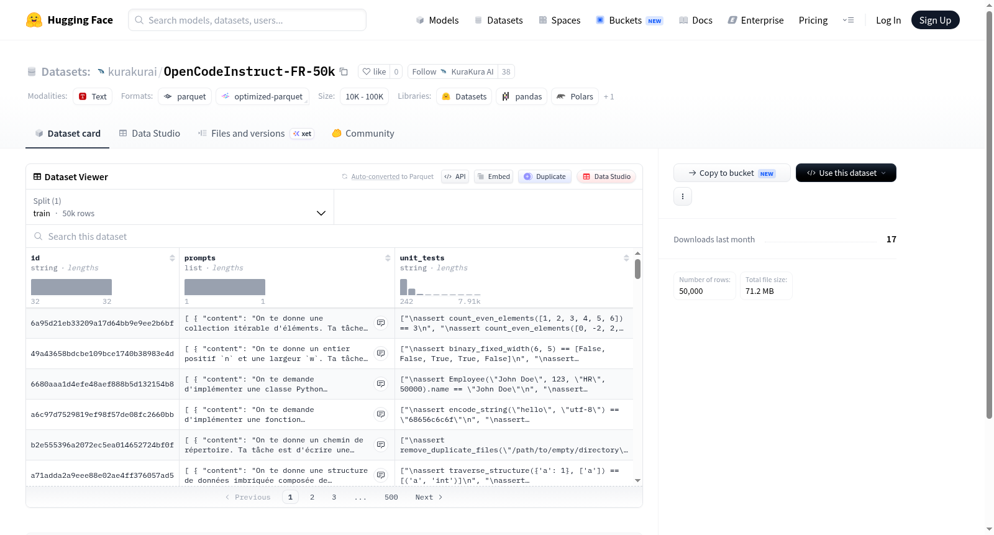994x535 pixels.
Task: Select the Polars library tag
Action: tap(575, 96)
